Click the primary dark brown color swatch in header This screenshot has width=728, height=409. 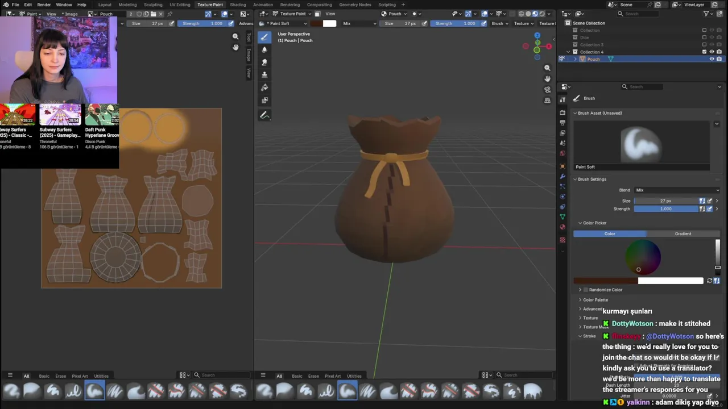(x=316, y=23)
